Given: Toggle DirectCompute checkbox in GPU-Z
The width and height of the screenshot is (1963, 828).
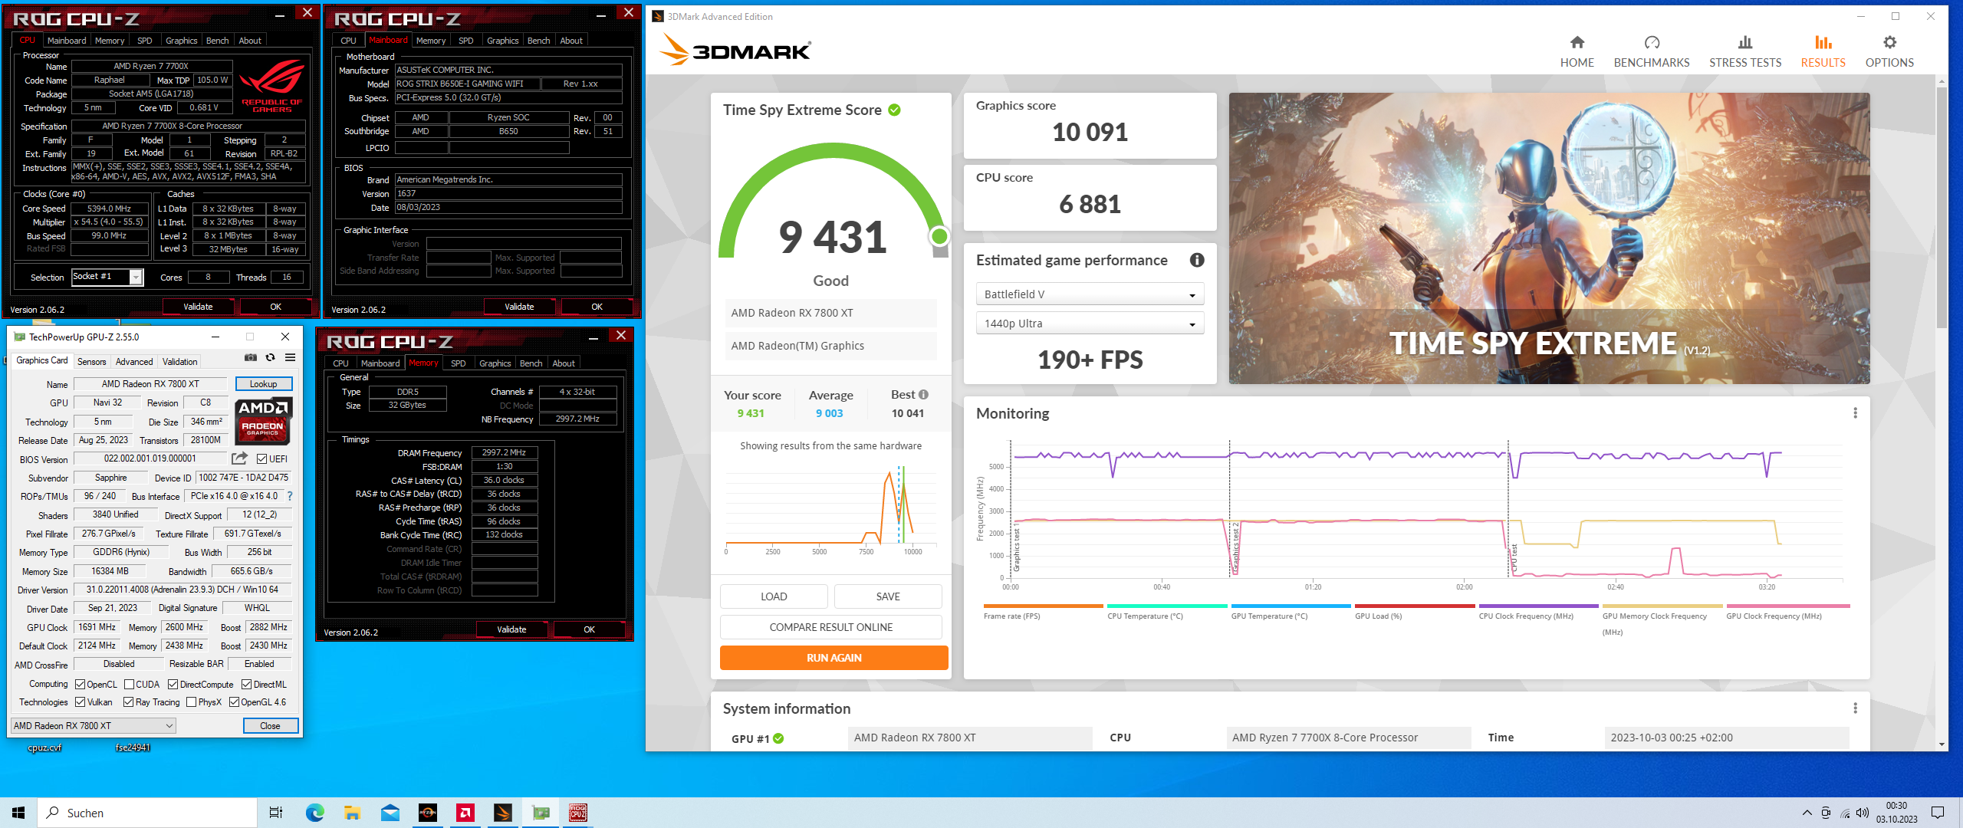Looking at the screenshot, I should click(x=173, y=685).
